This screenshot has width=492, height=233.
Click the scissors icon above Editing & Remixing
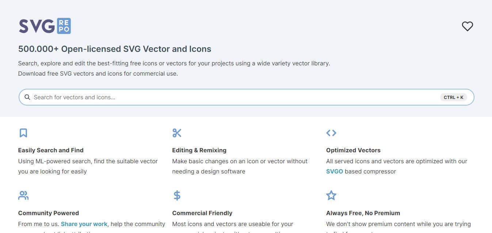tap(177, 133)
